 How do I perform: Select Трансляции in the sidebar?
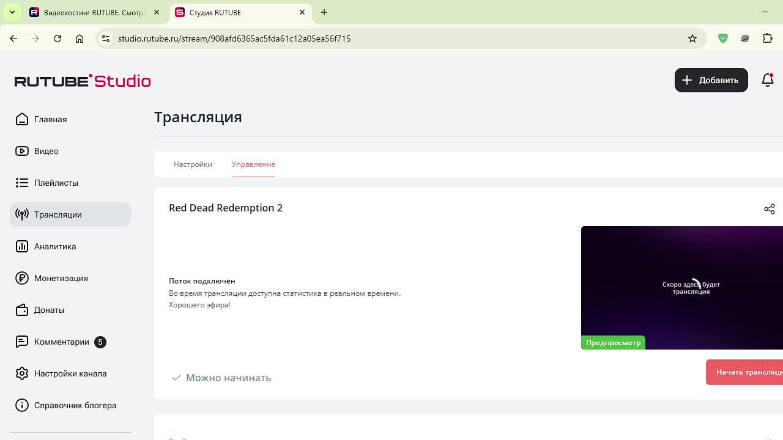pyautogui.click(x=70, y=215)
